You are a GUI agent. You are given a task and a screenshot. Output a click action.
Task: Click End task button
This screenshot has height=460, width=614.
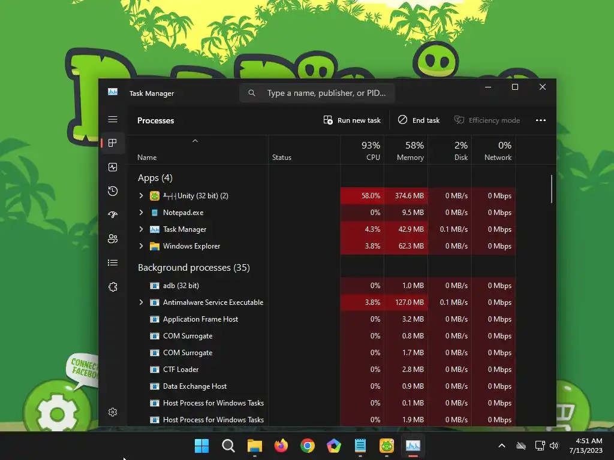pos(419,120)
